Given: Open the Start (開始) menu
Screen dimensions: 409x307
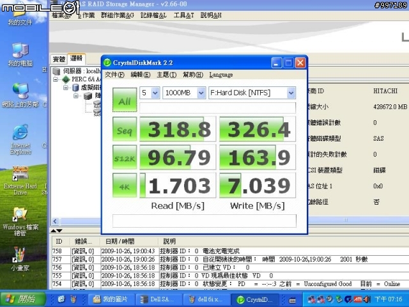Looking at the screenshot, I should coord(23,299).
